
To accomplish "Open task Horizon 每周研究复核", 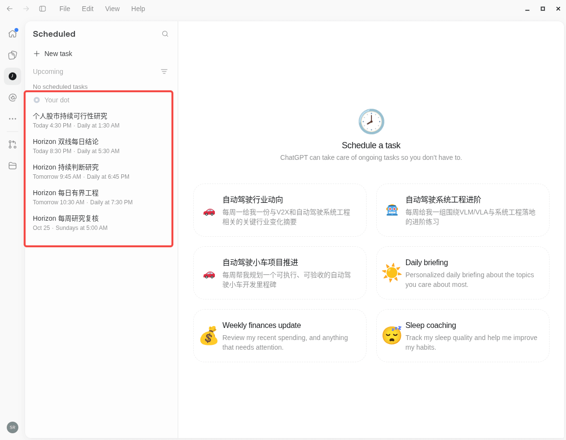I will point(99,223).
